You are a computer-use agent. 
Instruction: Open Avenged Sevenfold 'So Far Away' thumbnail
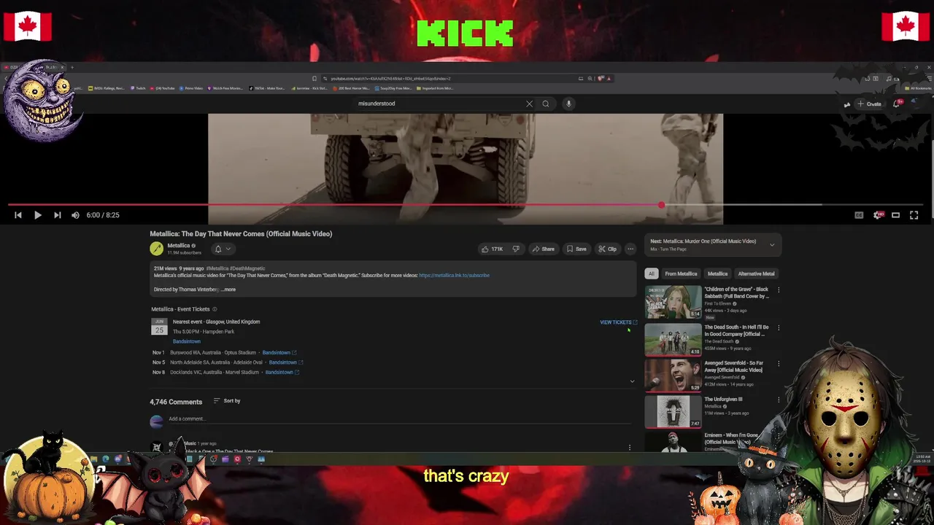pos(673,376)
